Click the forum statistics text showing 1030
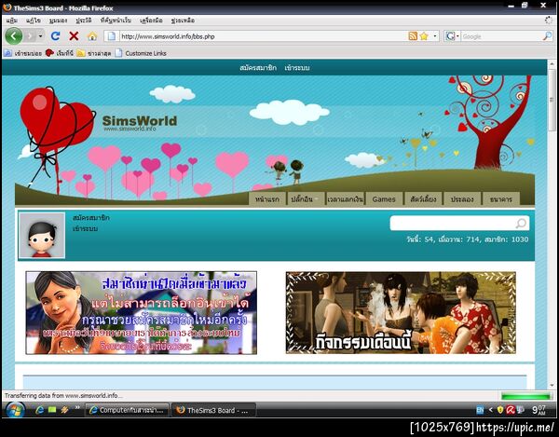The height and width of the screenshot is (437, 559). pos(468,239)
